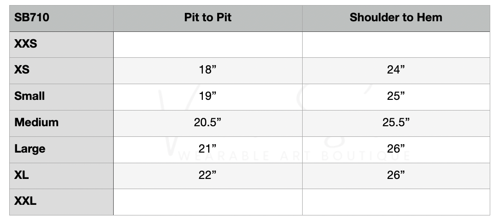
Task: Select the Shoulder to Hem column header
Action: point(396,18)
